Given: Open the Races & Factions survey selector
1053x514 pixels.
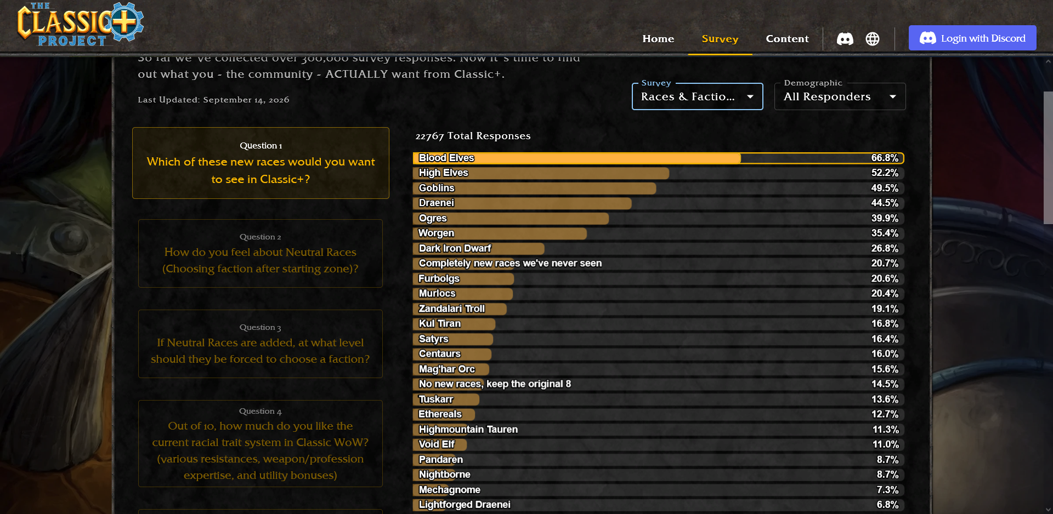Looking at the screenshot, I should pos(698,96).
